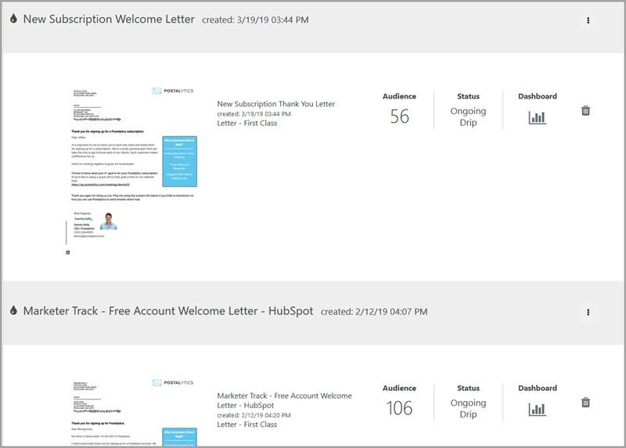Click Ongoing Drip status of Marketer Track letter

click(x=468, y=408)
